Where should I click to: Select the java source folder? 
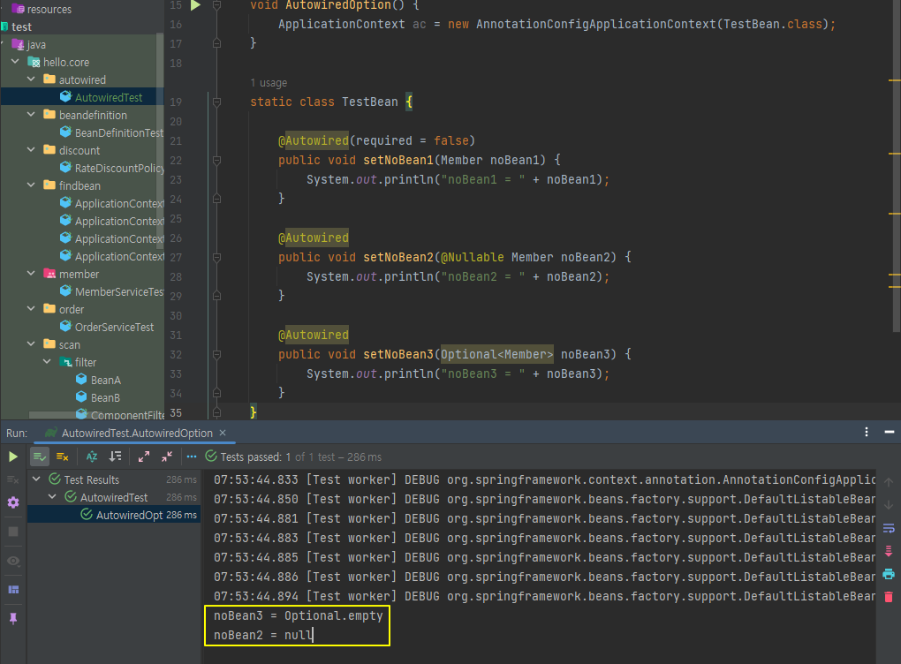click(29, 44)
